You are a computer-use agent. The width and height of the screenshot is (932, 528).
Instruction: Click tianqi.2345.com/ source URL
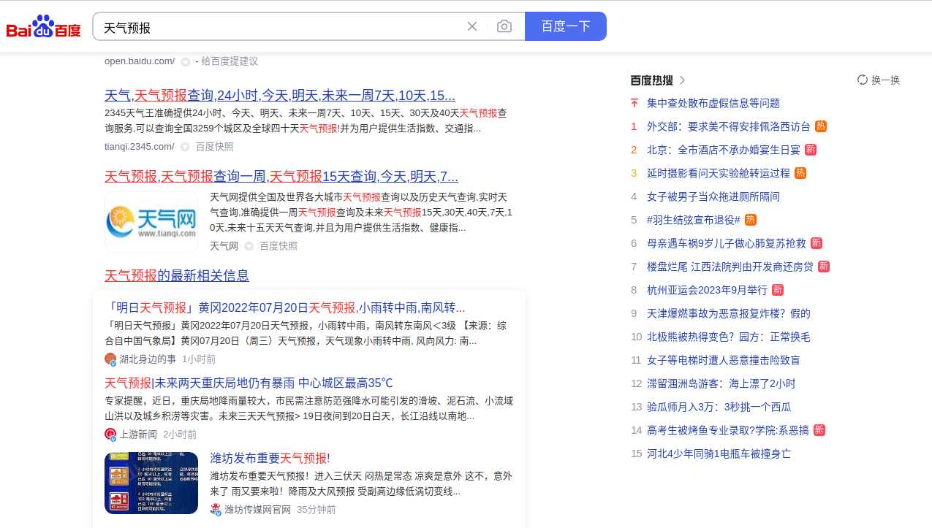pyautogui.click(x=140, y=146)
